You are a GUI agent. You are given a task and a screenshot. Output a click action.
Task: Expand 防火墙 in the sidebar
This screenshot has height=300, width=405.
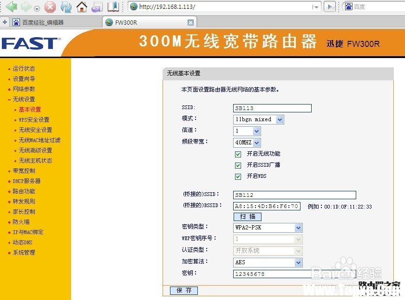[21, 222]
